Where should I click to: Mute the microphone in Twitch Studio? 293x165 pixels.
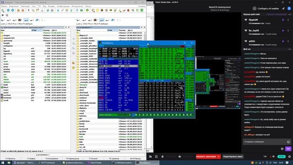click(163, 157)
